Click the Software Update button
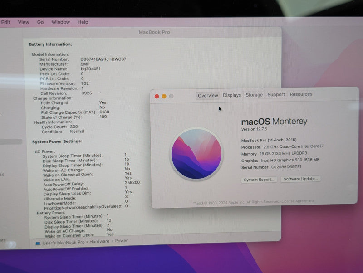 click(300, 179)
